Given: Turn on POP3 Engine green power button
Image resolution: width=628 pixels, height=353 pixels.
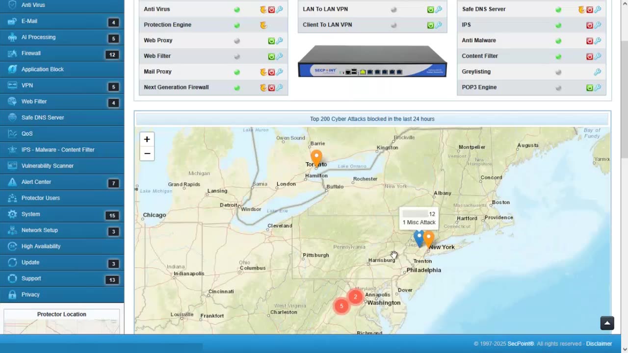Looking at the screenshot, I should (x=590, y=88).
